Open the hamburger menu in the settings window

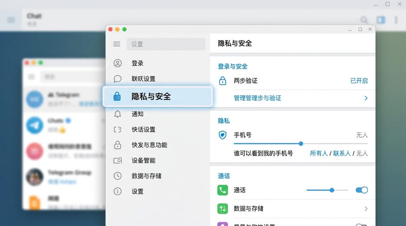tap(117, 44)
